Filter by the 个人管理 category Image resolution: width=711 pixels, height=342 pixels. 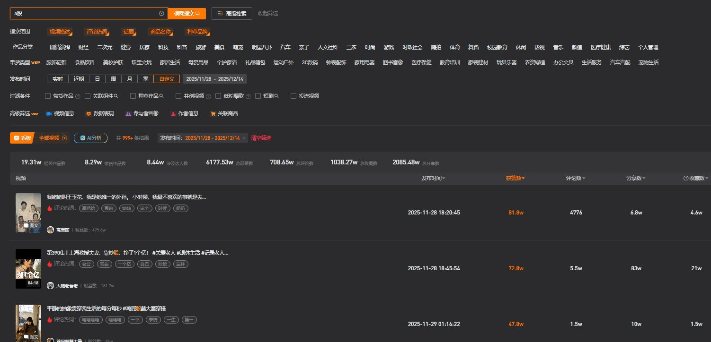click(648, 47)
